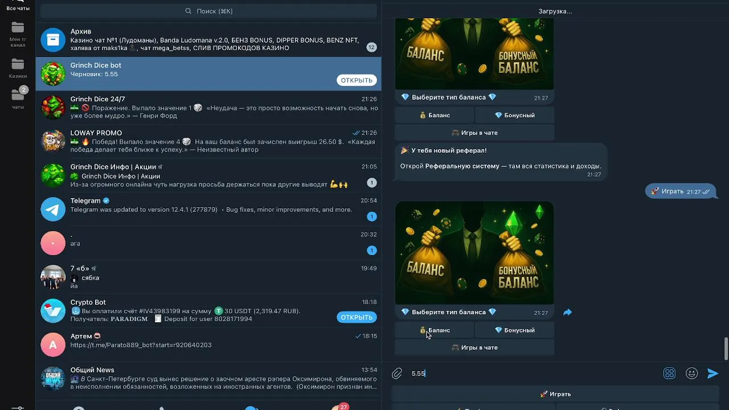Click unread badge on Grinch Dice Инфо

point(371,183)
